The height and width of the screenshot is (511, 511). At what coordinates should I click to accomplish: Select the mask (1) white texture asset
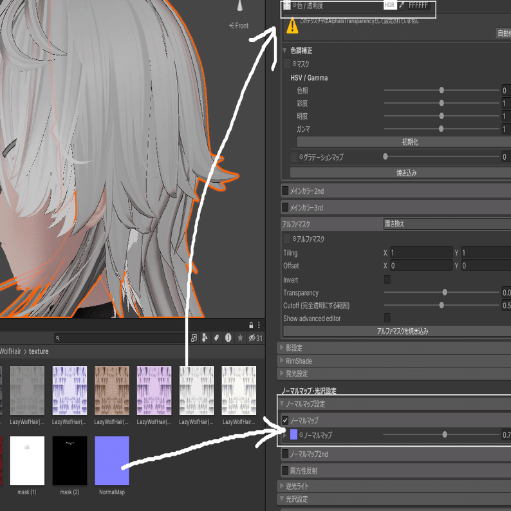[27, 465]
